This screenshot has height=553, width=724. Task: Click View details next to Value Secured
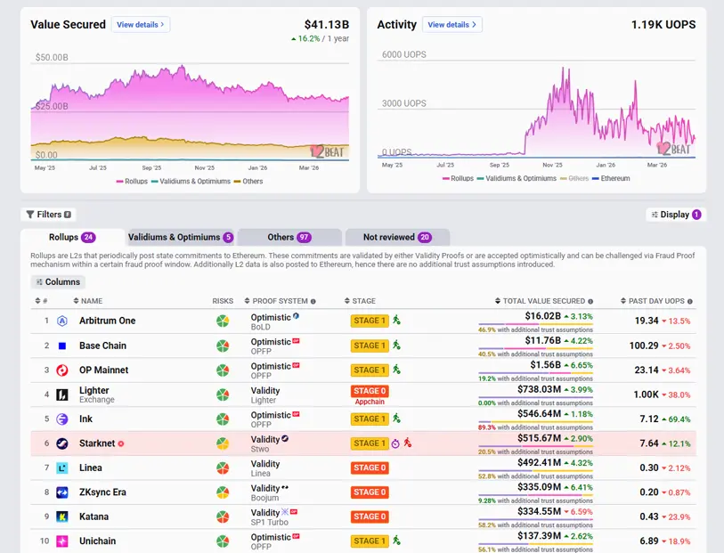(x=141, y=25)
